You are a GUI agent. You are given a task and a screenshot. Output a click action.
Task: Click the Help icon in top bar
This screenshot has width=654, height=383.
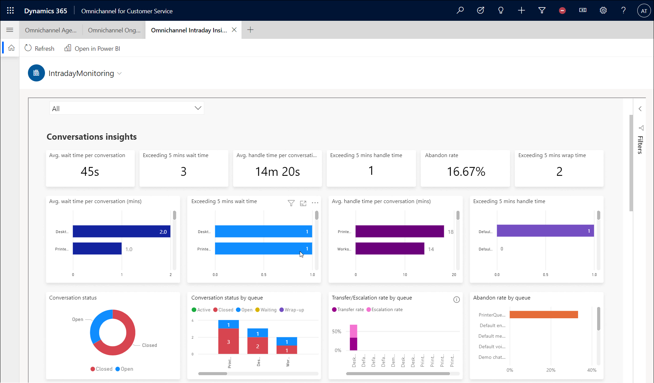[623, 10]
